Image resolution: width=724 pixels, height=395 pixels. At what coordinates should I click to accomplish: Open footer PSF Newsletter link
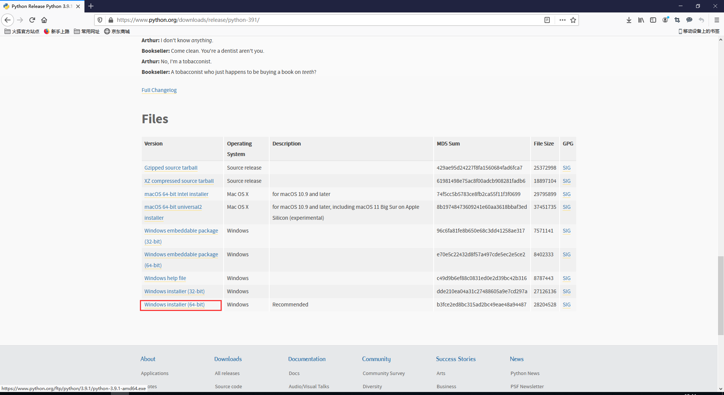(527, 386)
